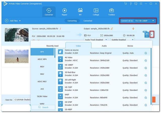
Task: Switch to the Recently Used tab
Action: pos(52,46)
